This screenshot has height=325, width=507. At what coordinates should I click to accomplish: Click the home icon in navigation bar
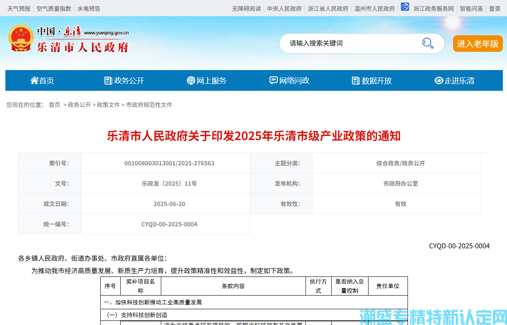point(34,80)
